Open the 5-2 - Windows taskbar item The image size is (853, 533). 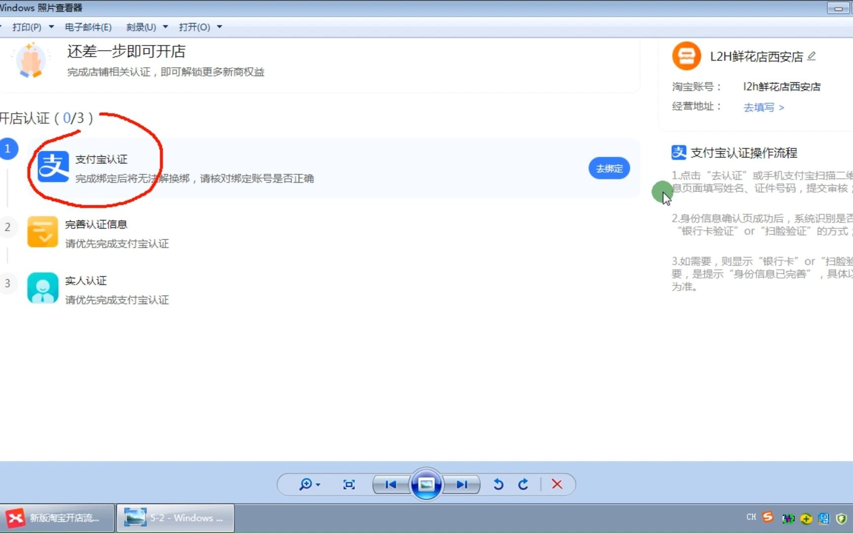click(x=175, y=518)
